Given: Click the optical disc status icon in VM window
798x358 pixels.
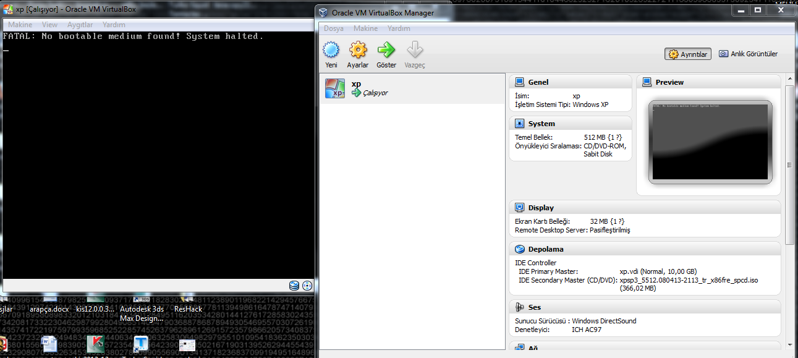Looking at the screenshot, I should 307,286.
